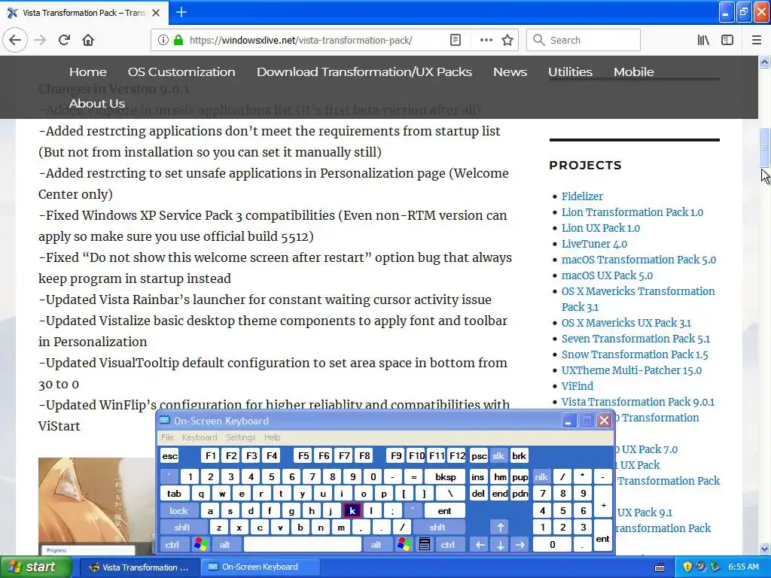Click the green padlock security icon

click(x=178, y=41)
